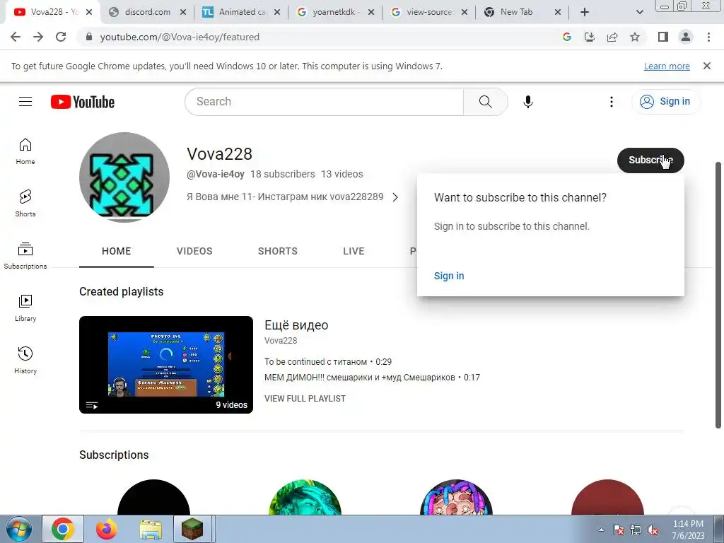Go back with the browser back arrow

coord(16,37)
